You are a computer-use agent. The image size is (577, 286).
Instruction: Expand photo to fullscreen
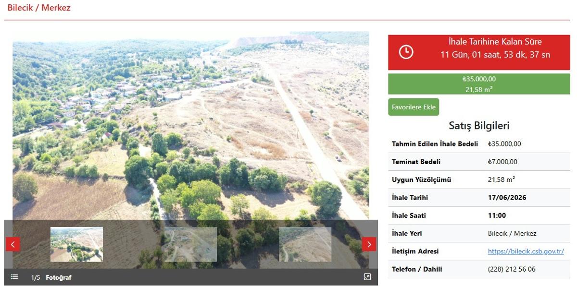point(367,277)
